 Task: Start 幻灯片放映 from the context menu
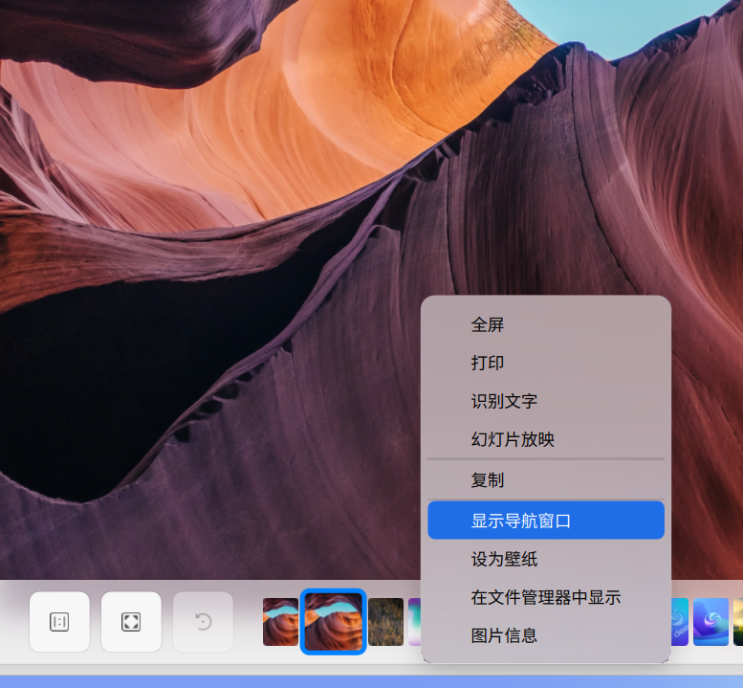pyautogui.click(x=546, y=439)
